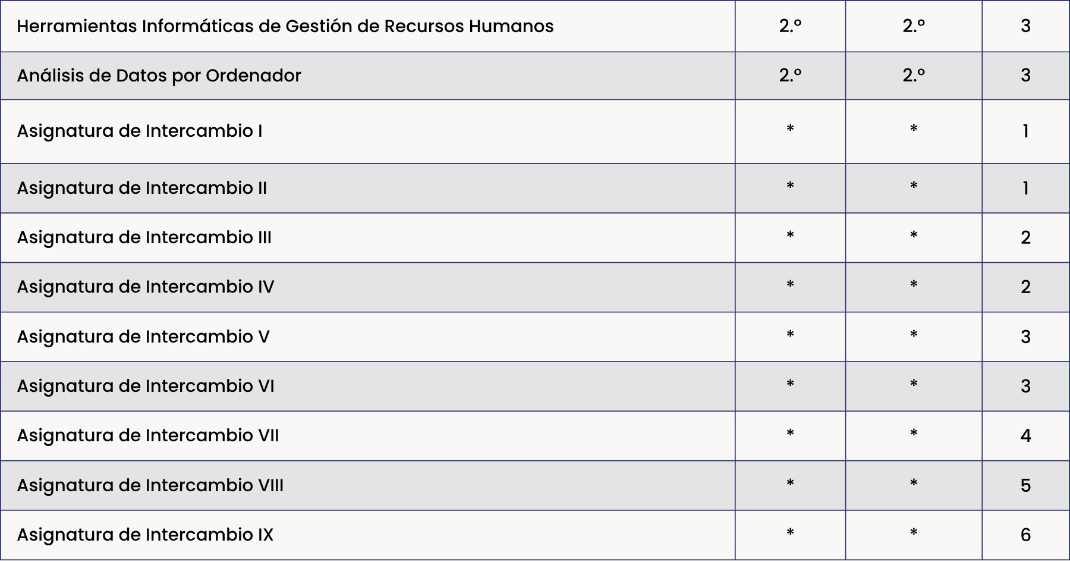
Task: Click the number 2 in the Intercambio IV row
Action: (x=1025, y=287)
